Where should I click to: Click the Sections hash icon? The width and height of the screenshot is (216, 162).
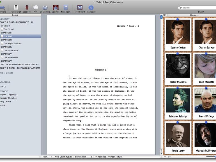click(27, 8)
